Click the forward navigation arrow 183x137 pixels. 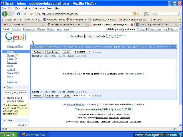click(x=10, y=14)
